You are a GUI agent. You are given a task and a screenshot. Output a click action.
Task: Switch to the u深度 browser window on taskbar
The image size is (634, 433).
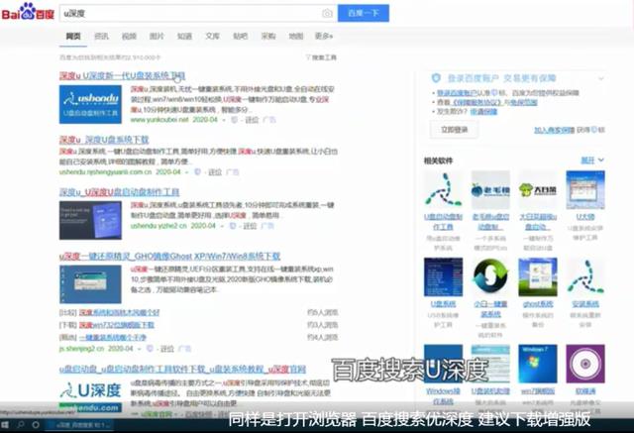click(79, 425)
